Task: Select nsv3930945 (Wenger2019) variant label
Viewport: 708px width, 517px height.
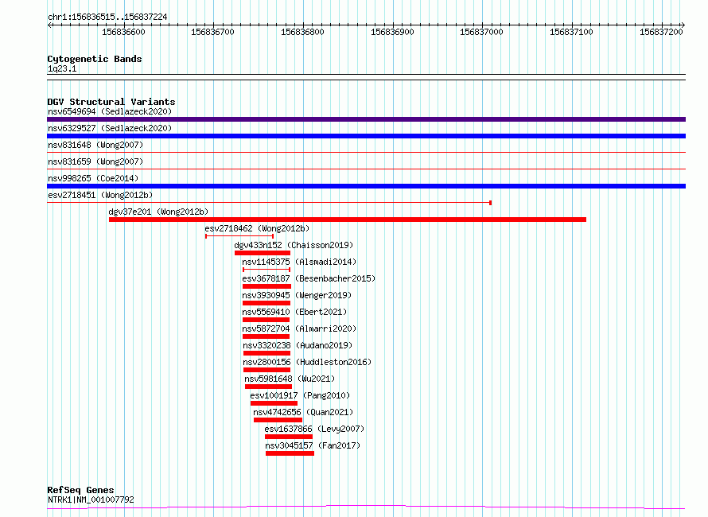Action: tap(297, 295)
